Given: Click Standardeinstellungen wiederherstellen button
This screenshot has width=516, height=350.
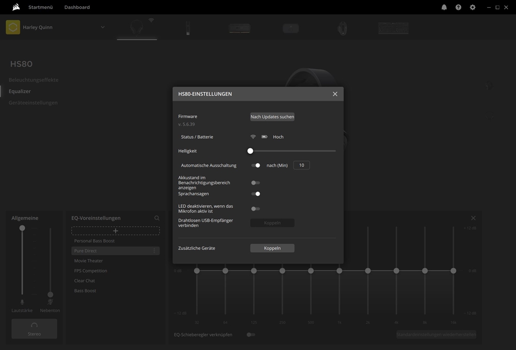Looking at the screenshot, I should click(436, 335).
